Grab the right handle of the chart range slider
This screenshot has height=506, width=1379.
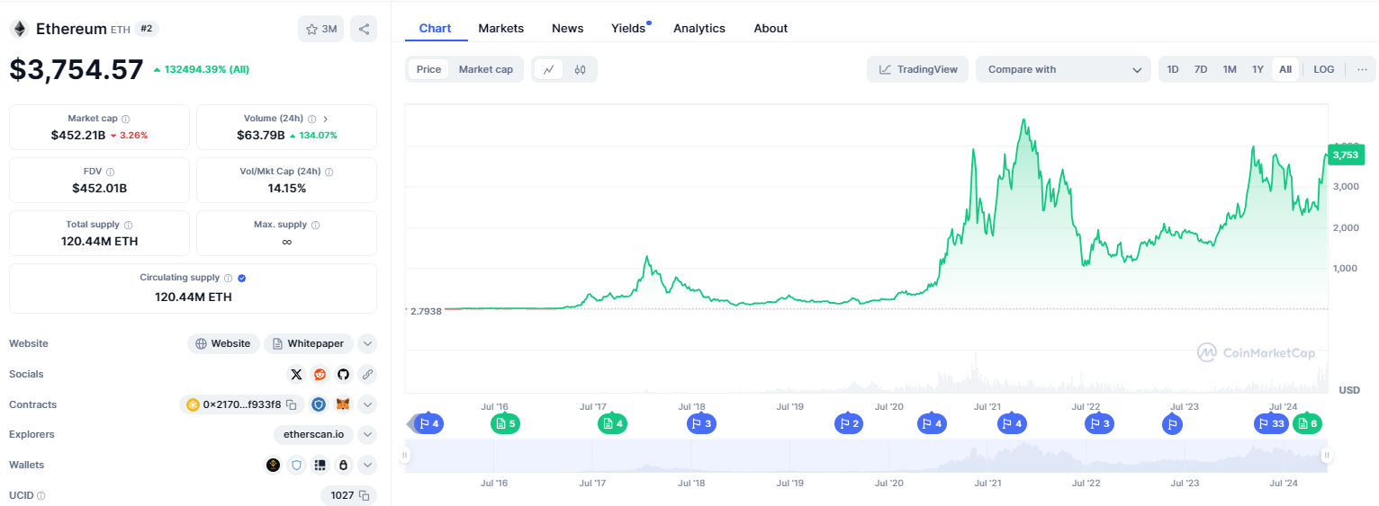[x=1326, y=456]
